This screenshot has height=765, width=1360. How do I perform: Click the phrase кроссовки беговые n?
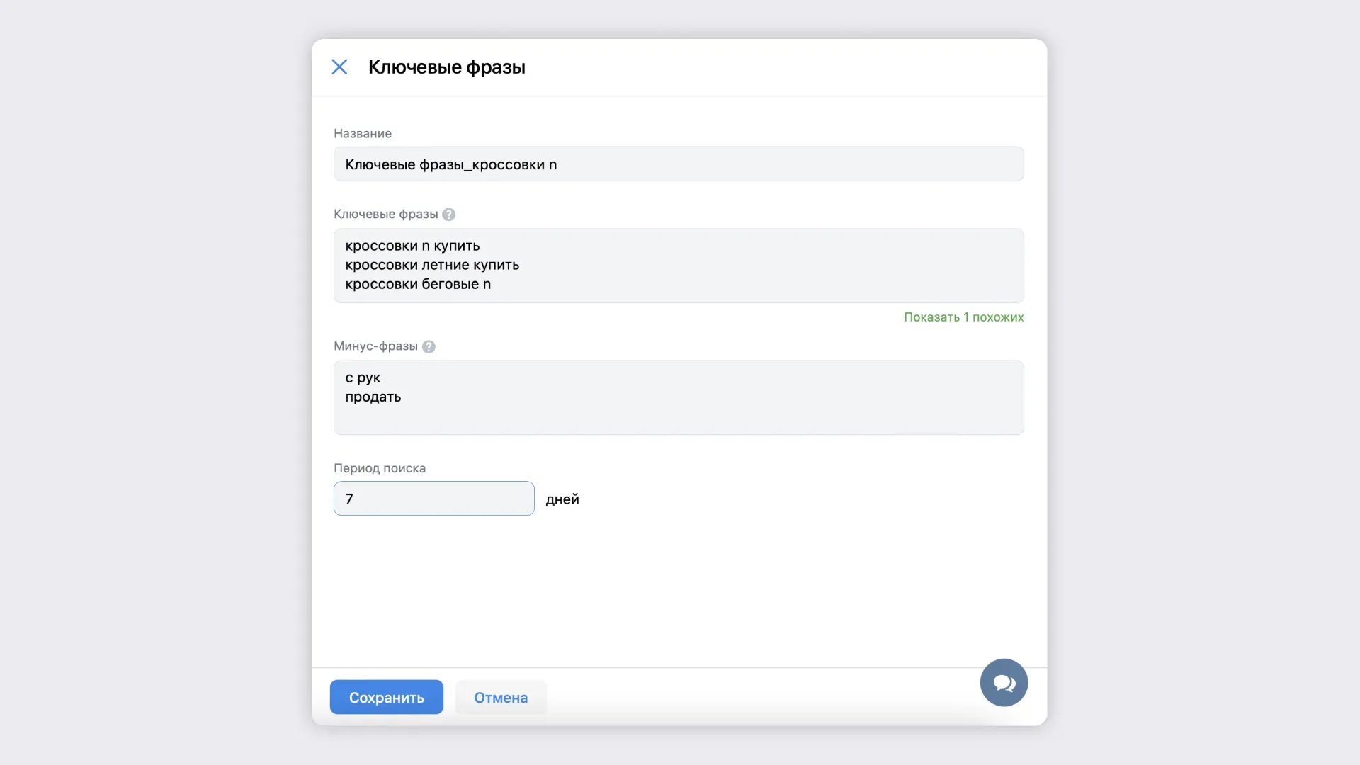(418, 284)
